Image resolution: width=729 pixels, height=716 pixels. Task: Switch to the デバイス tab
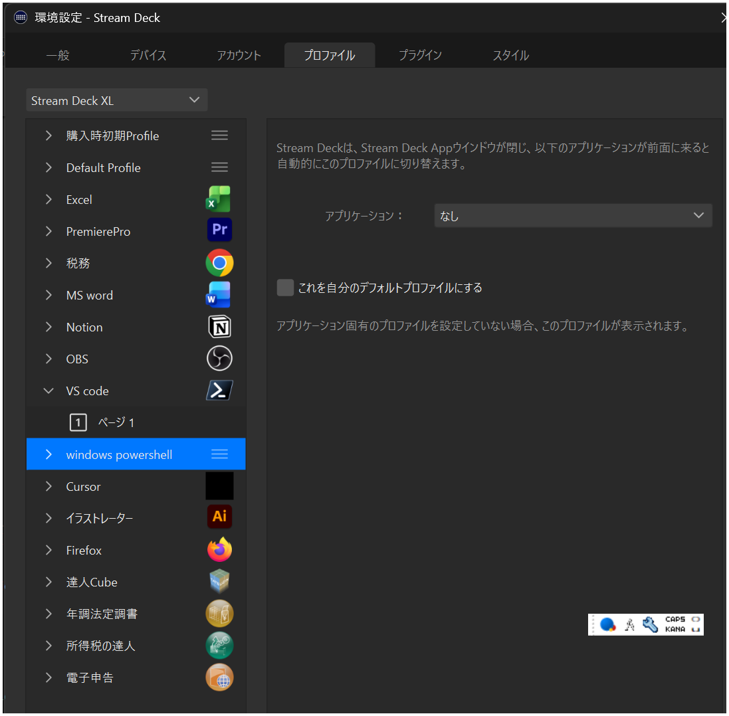(x=148, y=56)
